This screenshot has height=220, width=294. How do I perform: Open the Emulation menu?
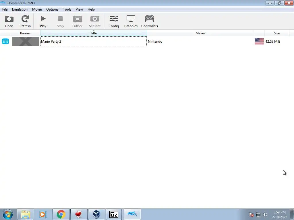pyautogui.click(x=20, y=9)
